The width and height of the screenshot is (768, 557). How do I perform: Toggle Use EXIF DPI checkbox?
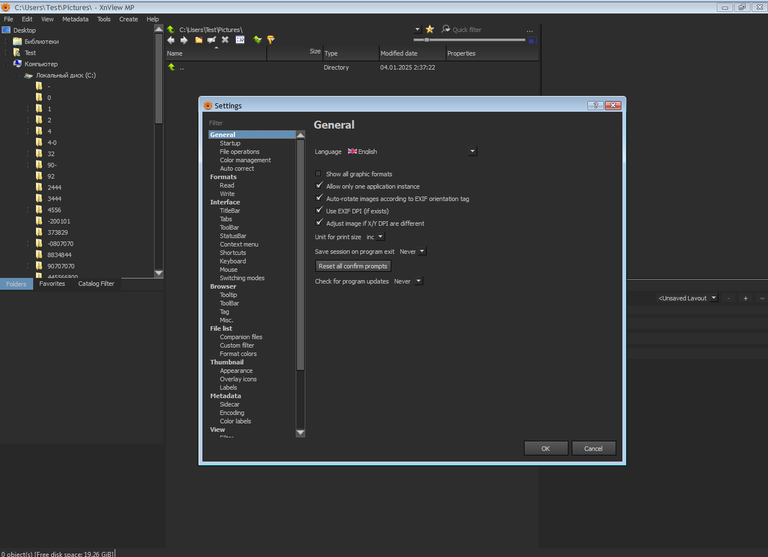pyautogui.click(x=319, y=211)
